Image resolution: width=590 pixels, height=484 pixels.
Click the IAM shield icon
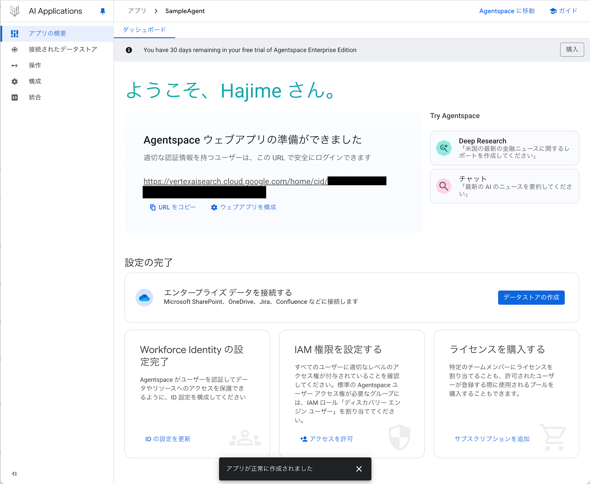click(x=400, y=437)
